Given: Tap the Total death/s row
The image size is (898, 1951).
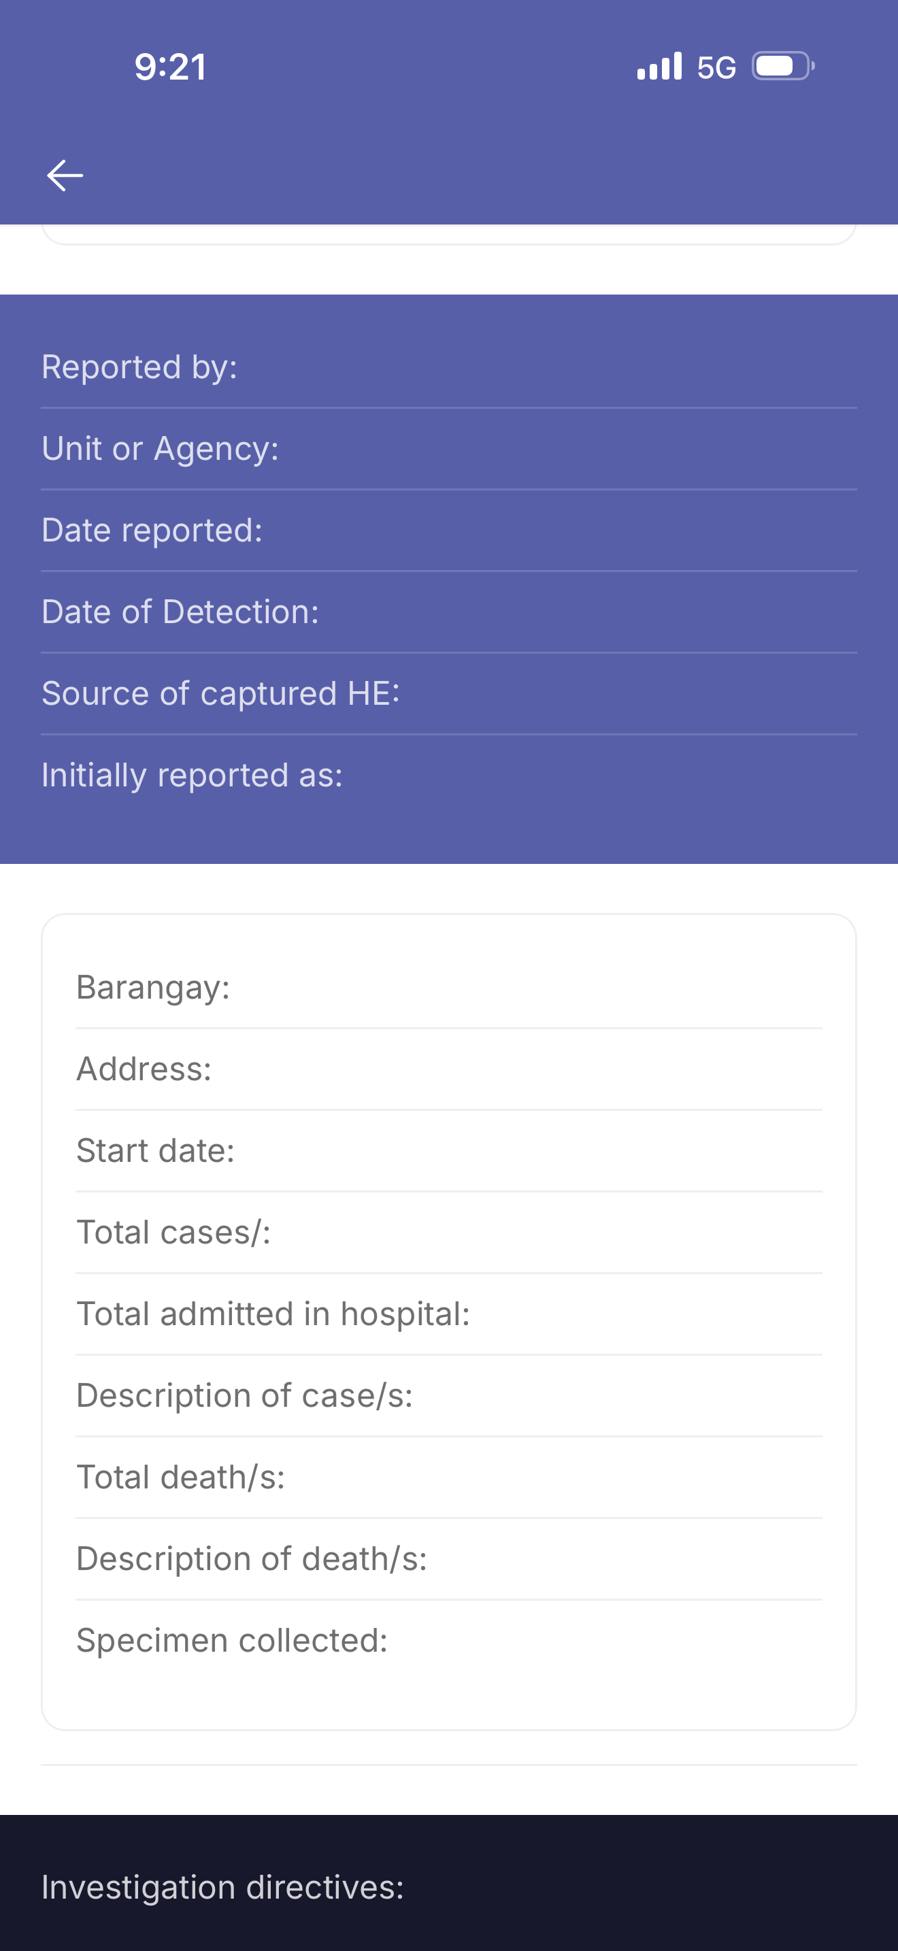Looking at the screenshot, I should [x=448, y=1478].
